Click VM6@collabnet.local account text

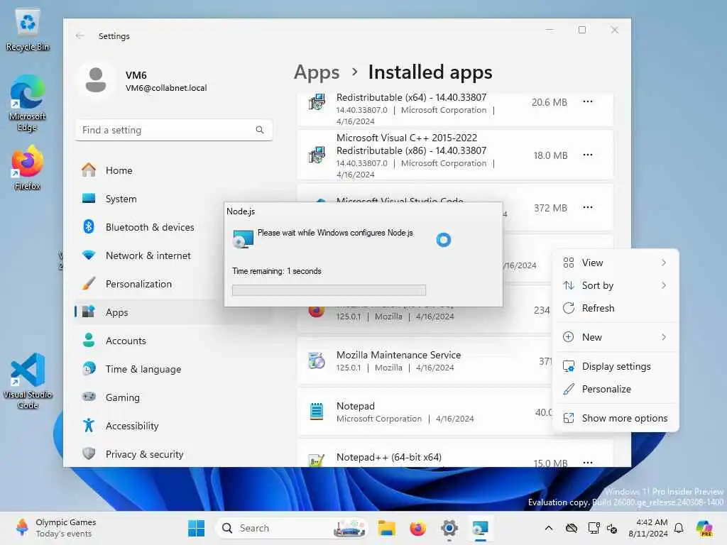point(166,88)
